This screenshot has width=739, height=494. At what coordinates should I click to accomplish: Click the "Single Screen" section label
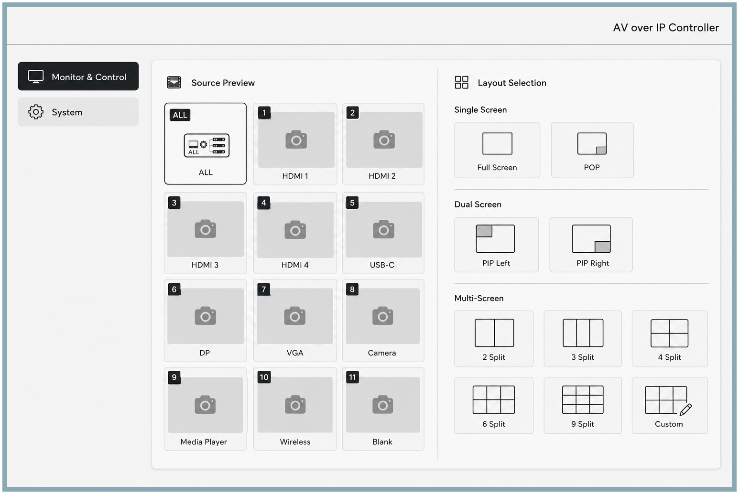(x=480, y=110)
